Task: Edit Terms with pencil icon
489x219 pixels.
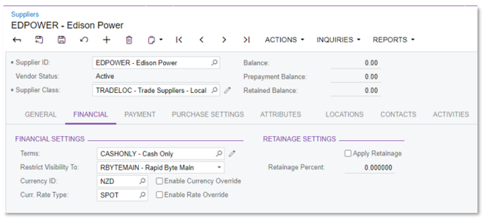Action: [x=232, y=154]
